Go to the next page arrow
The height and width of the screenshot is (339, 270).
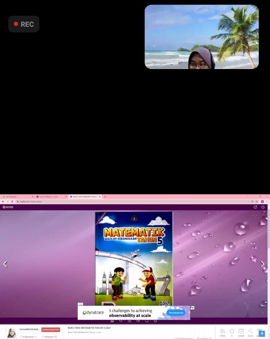[262, 264]
